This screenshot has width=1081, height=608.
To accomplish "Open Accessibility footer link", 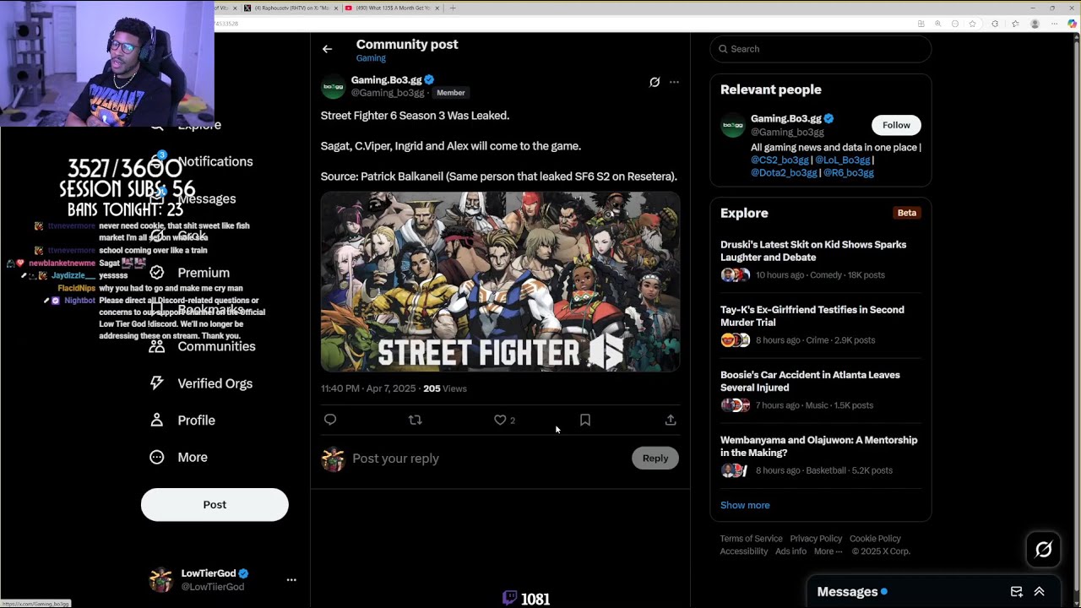I will 744,551.
